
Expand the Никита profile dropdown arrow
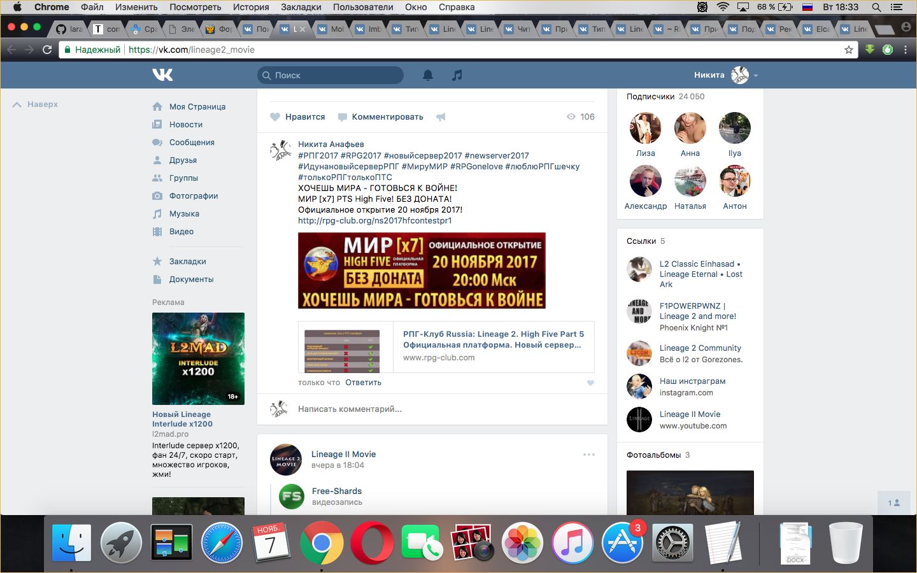(x=756, y=76)
